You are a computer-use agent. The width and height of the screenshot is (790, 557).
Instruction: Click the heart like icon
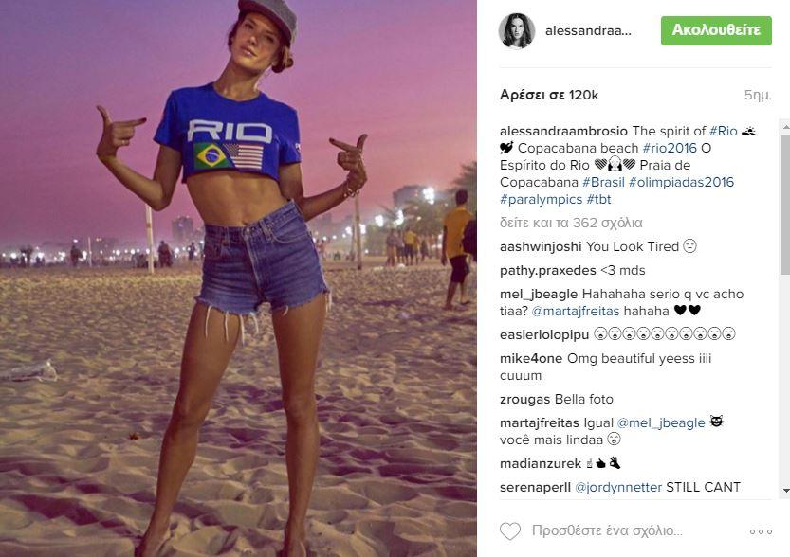click(x=510, y=531)
